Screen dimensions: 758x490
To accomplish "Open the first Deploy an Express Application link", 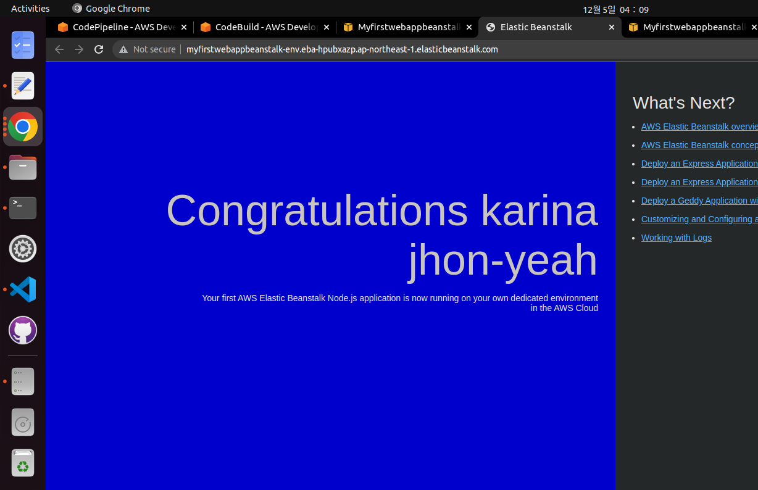I will coord(699,164).
